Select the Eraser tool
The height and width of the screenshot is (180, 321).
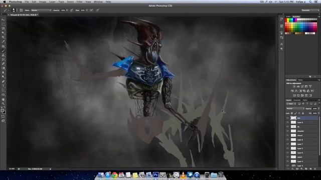coord(3,64)
